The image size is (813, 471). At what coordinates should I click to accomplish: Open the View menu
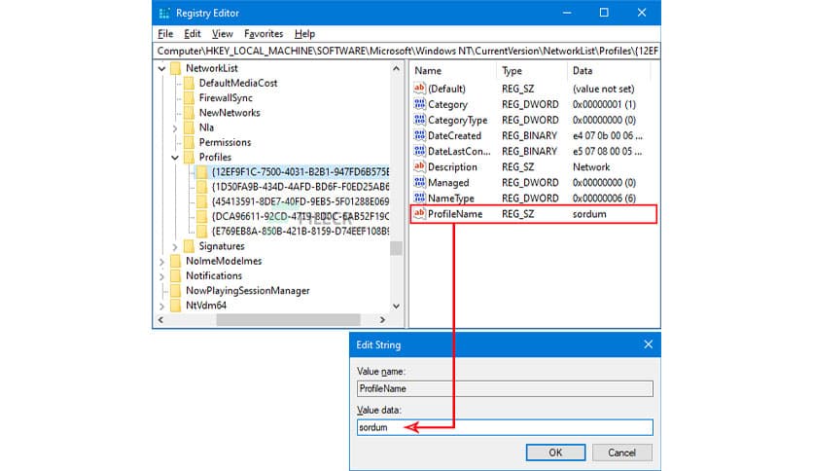pyautogui.click(x=223, y=34)
